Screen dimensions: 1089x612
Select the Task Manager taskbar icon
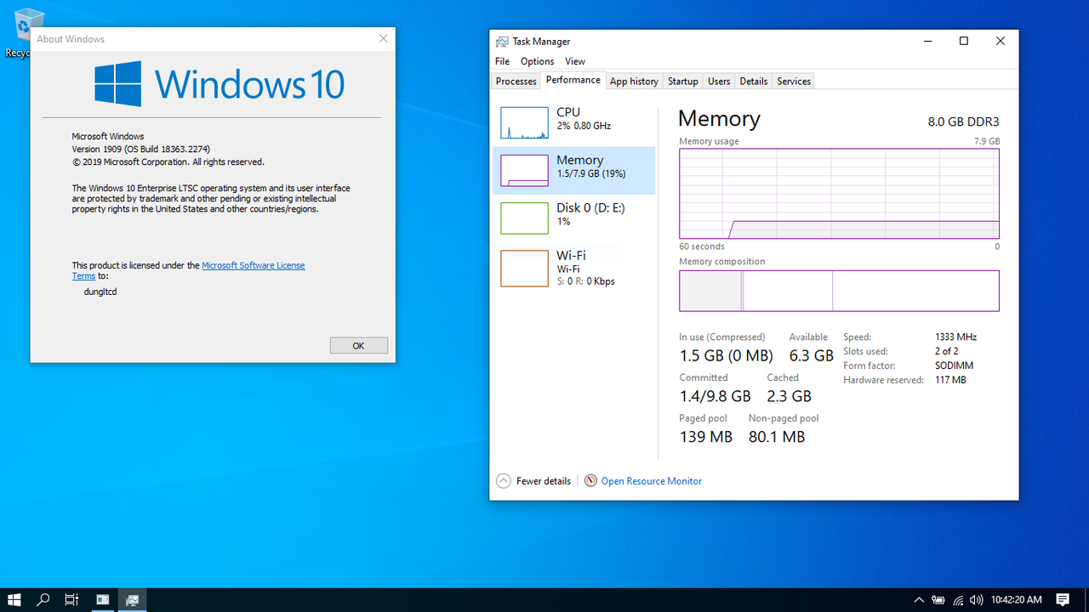coord(133,600)
